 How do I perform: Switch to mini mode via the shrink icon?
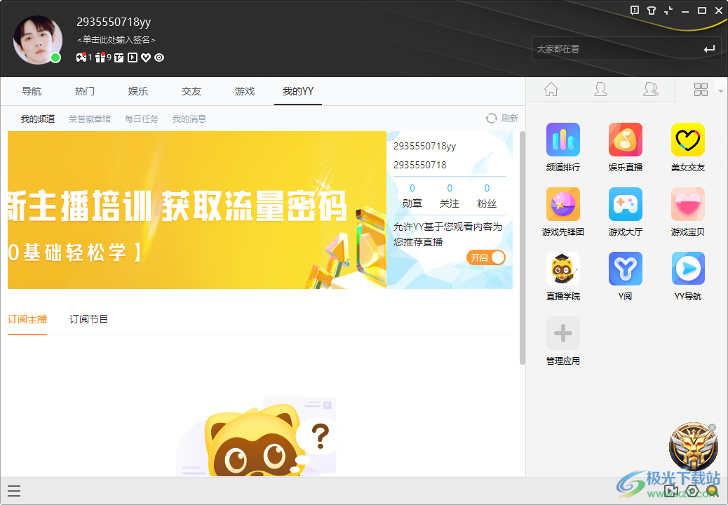668,11
